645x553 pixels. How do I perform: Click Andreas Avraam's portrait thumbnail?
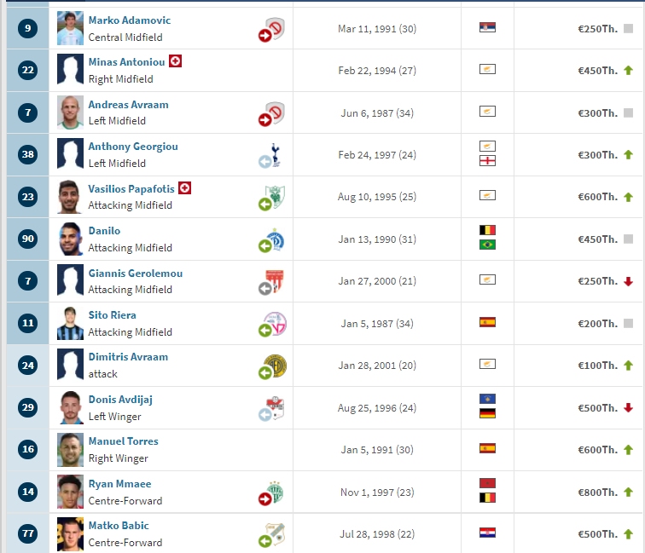(70, 112)
